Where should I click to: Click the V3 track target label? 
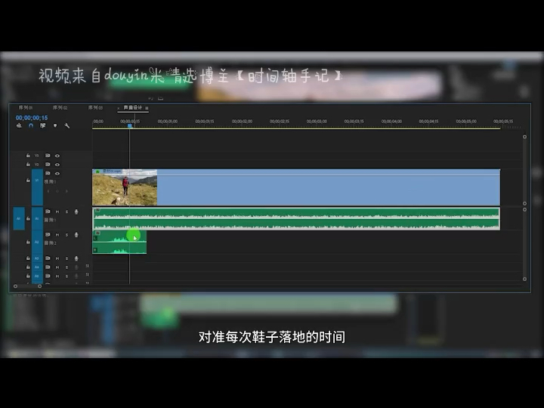(37, 156)
